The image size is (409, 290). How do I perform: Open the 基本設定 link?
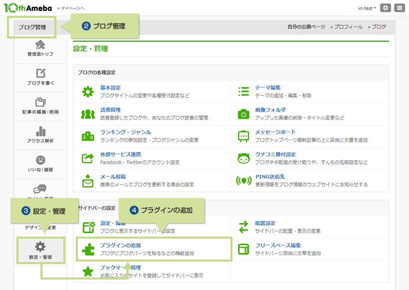pos(110,88)
